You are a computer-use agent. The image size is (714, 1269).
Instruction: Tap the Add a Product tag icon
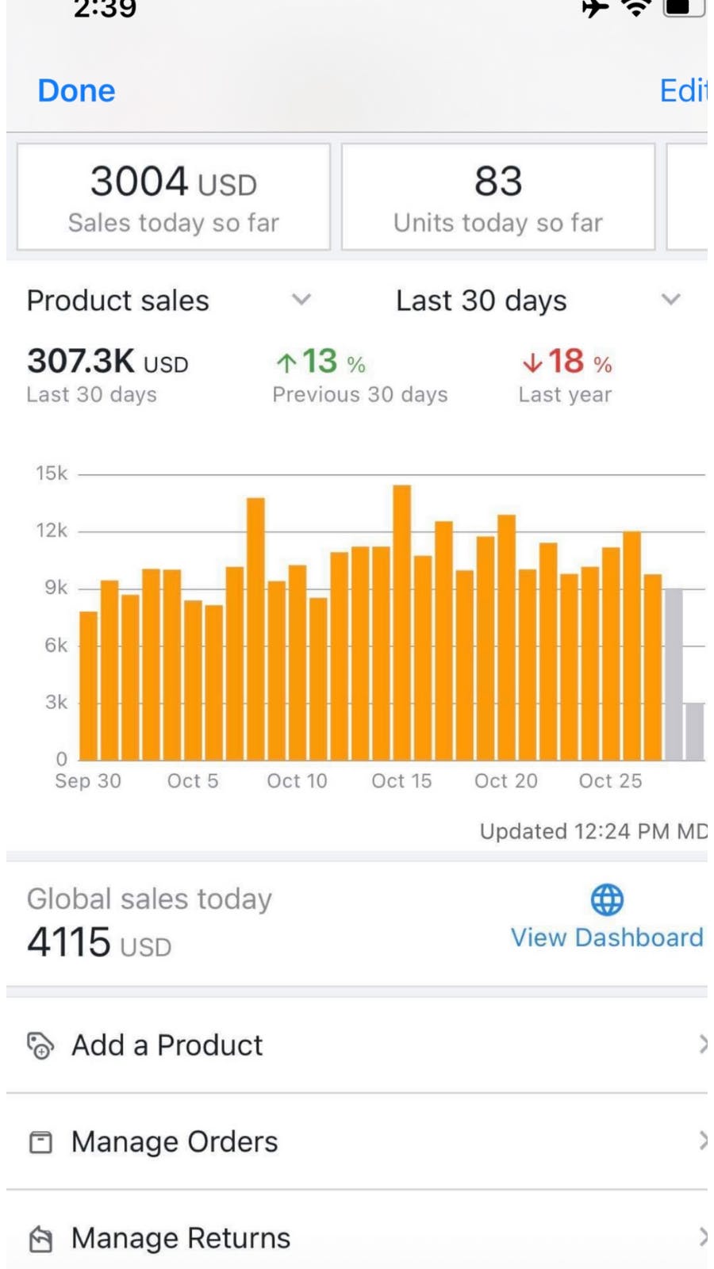point(40,1045)
